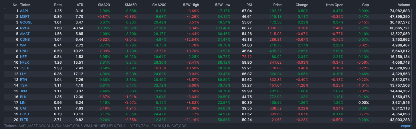Open the GOOGL ticker link

[x=26, y=22]
